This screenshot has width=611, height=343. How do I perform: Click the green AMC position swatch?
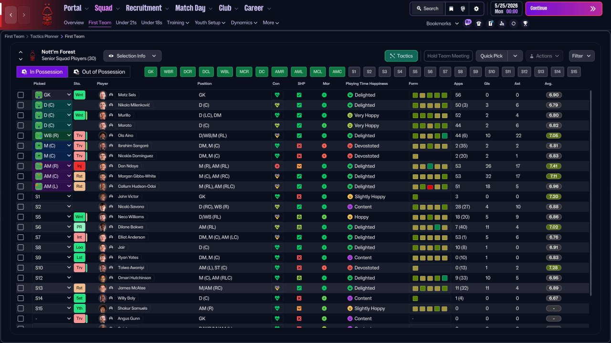click(x=337, y=72)
